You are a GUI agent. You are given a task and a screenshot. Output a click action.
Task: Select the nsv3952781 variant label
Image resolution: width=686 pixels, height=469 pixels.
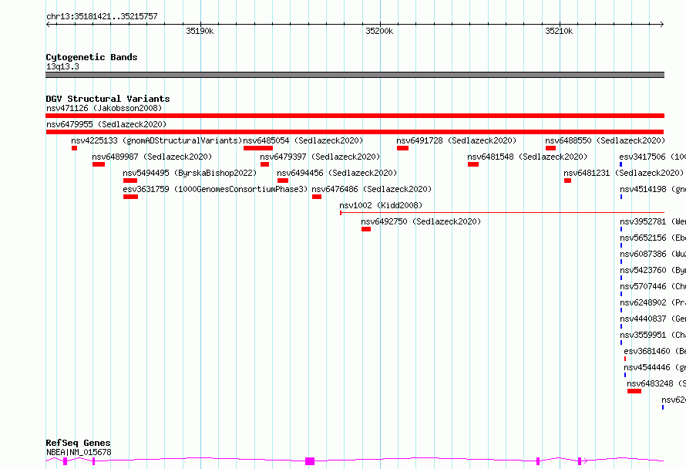(x=653, y=221)
